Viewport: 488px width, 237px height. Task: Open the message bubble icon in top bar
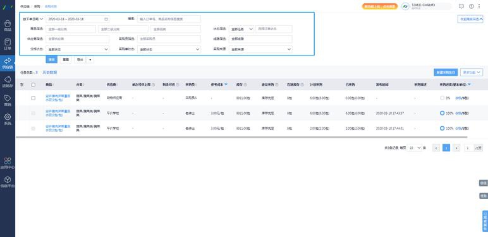click(x=461, y=6)
